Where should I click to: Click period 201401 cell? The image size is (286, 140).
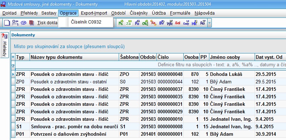coord(148,134)
